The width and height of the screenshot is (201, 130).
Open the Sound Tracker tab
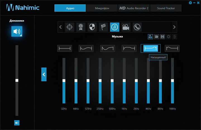click(x=166, y=8)
